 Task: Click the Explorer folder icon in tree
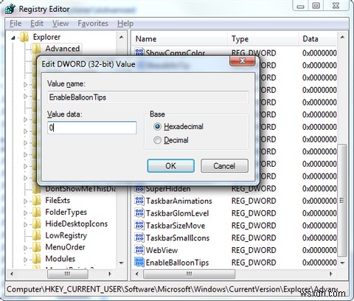(24, 37)
